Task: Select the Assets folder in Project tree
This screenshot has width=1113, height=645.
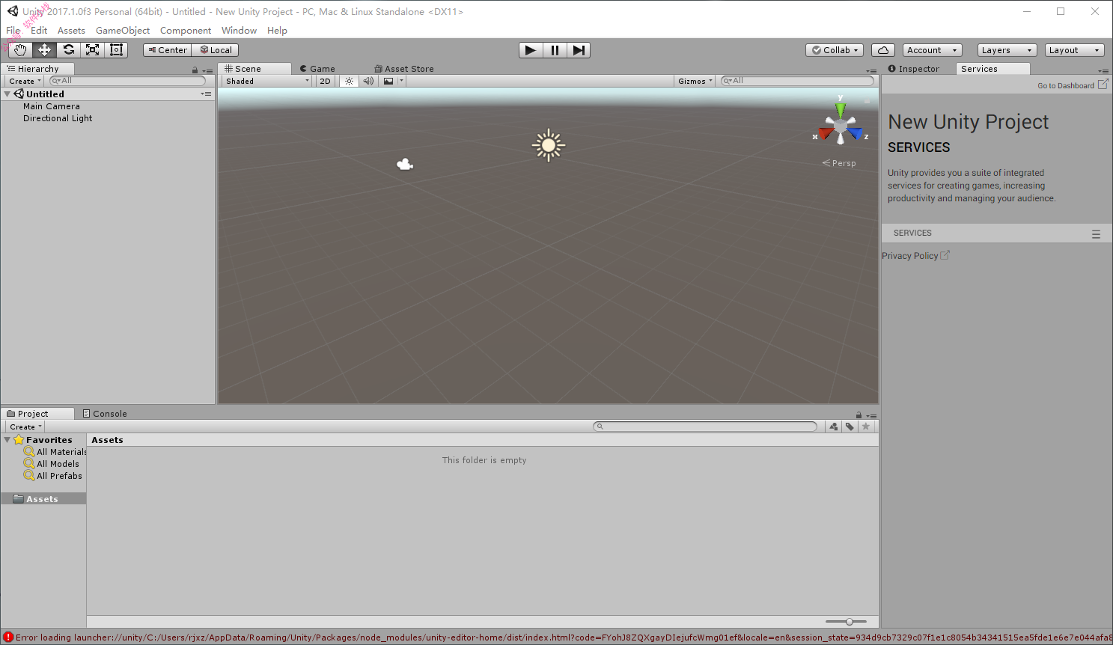Action: tap(43, 499)
